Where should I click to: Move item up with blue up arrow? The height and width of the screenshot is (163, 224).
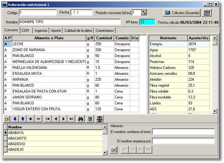point(23,119)
